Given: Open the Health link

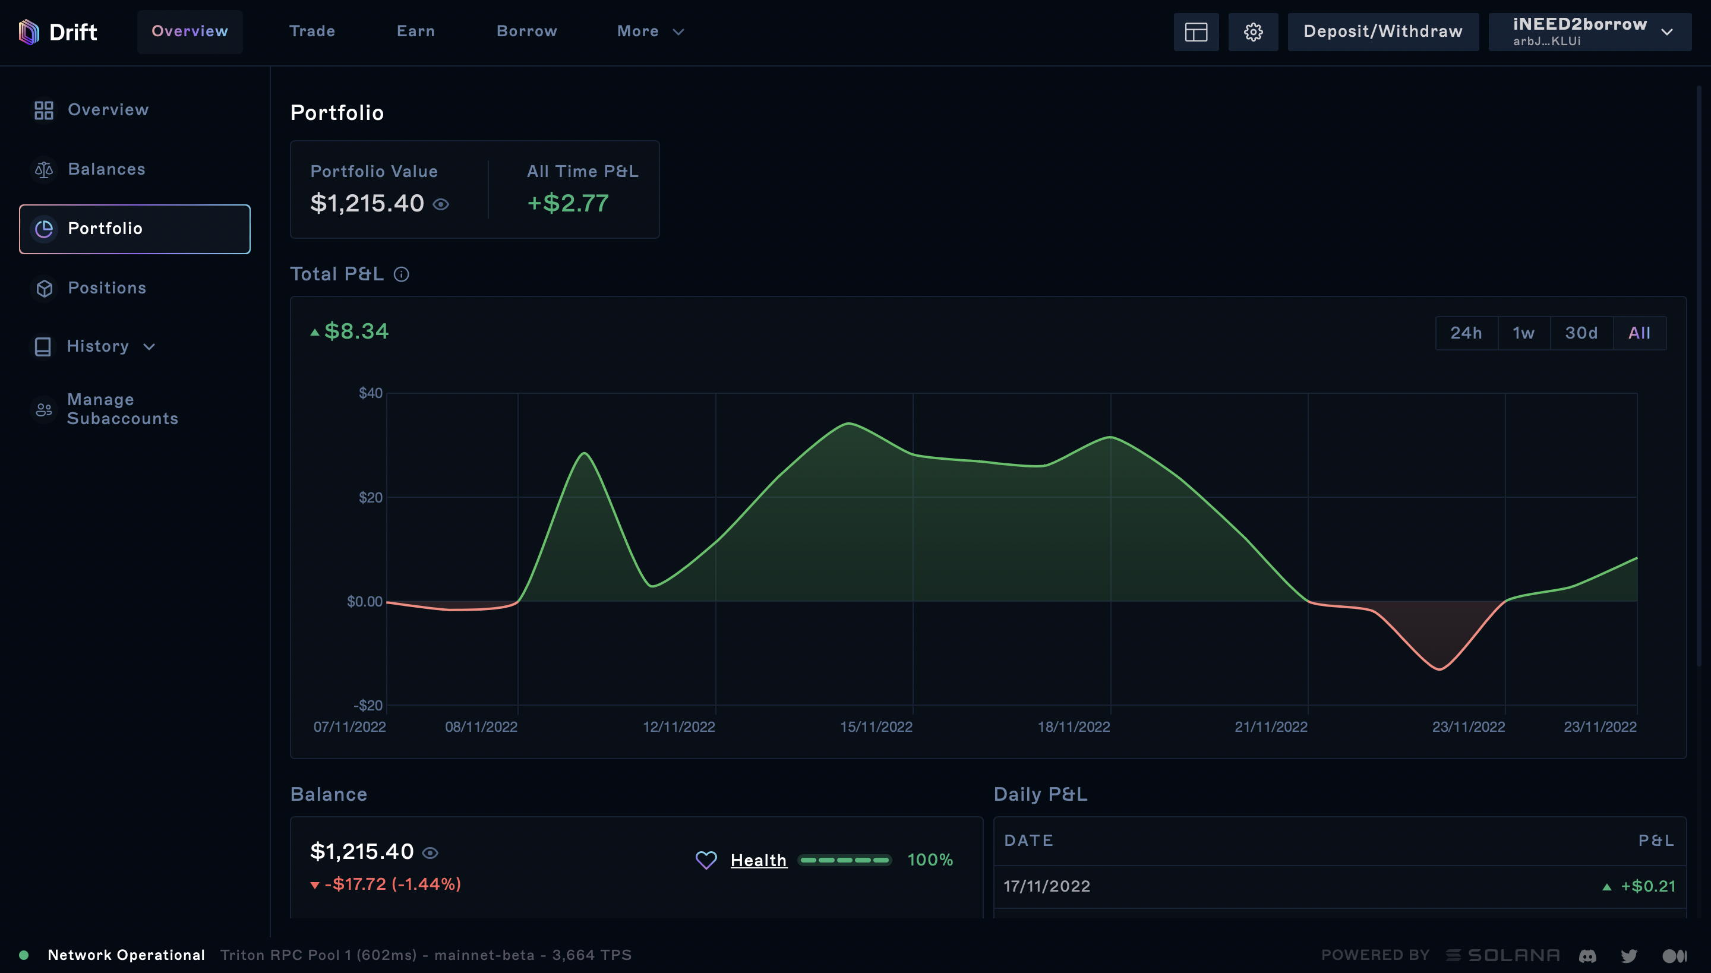Looking at the screenshot, I should pos(759,860).
